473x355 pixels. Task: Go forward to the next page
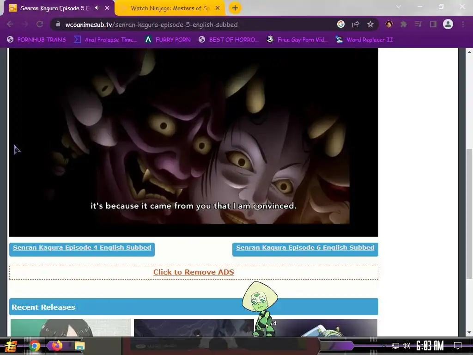[x=25, y=24]
